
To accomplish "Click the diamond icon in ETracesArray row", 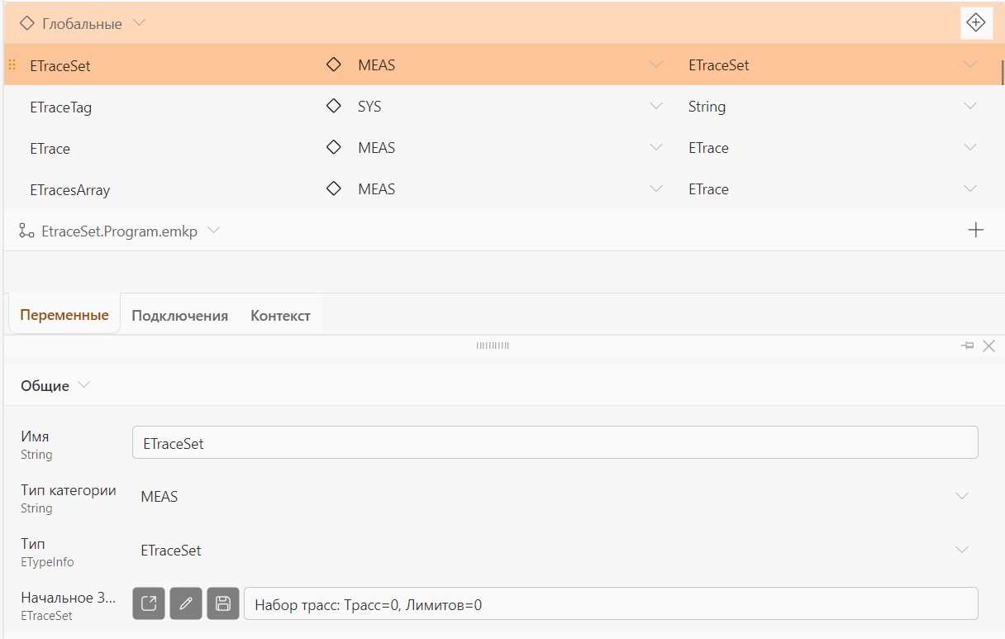I will (x=334, y=188).
